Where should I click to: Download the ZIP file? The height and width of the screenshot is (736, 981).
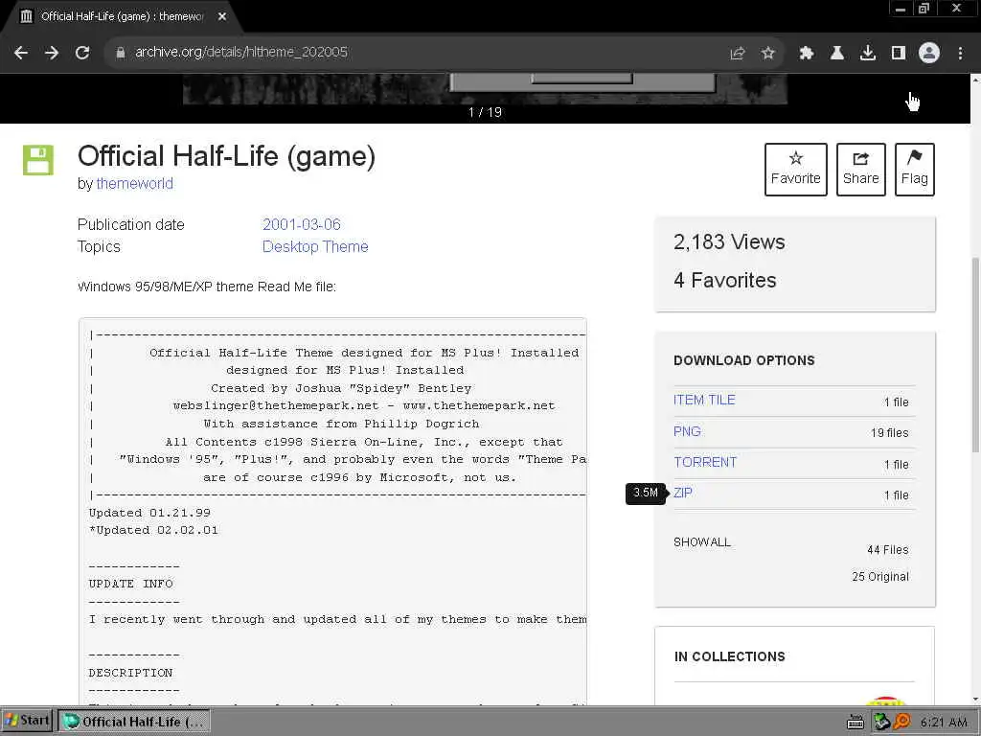(683, 493)
